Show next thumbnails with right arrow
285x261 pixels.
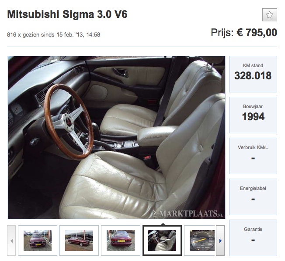click(220, 241)
